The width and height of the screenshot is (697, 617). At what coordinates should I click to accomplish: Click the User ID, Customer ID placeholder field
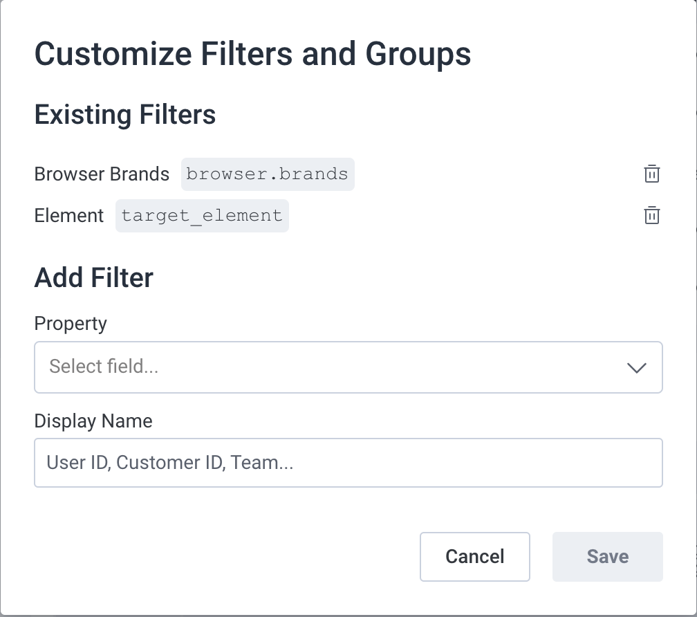(x=348, y=463)
